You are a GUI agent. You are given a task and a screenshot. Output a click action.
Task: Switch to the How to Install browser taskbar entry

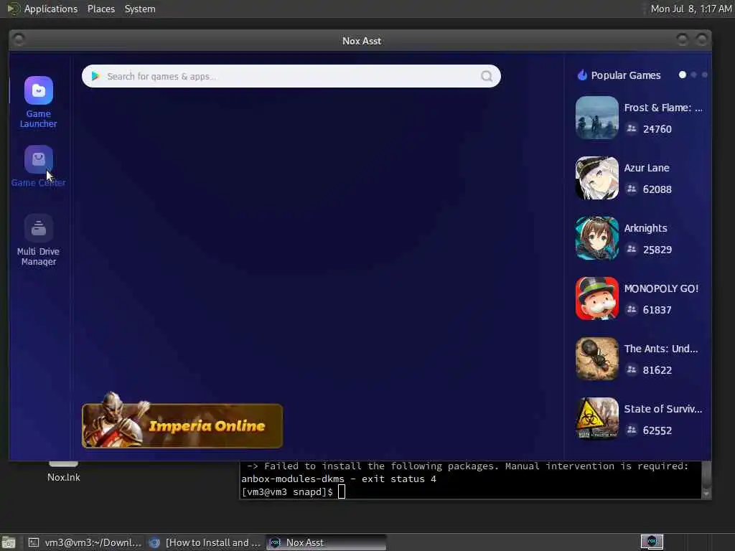click(x=205, y=542)
